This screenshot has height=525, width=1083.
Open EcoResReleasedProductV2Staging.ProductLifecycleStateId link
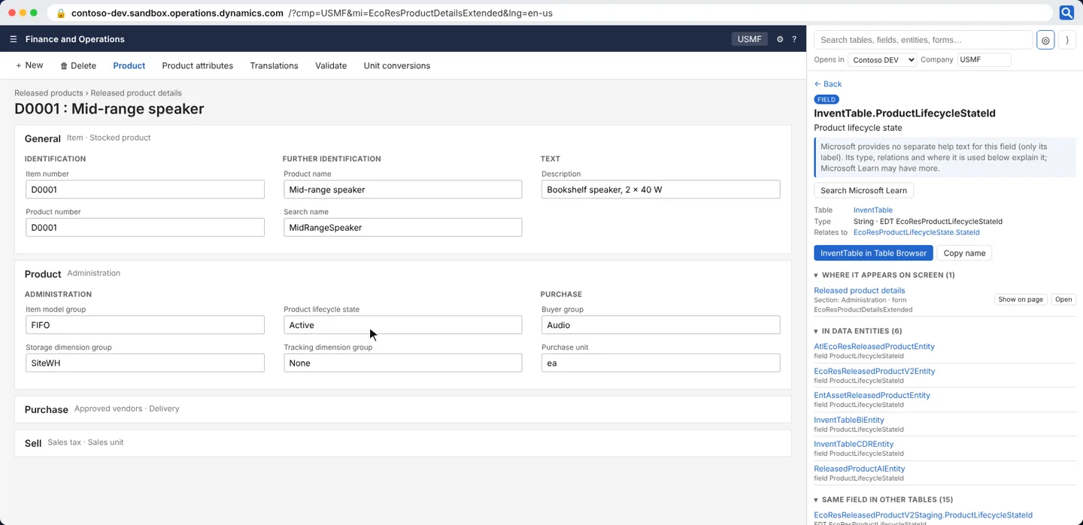[x=923, y=515]
